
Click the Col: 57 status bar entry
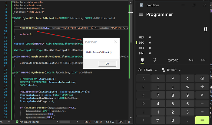pos(110,122)
